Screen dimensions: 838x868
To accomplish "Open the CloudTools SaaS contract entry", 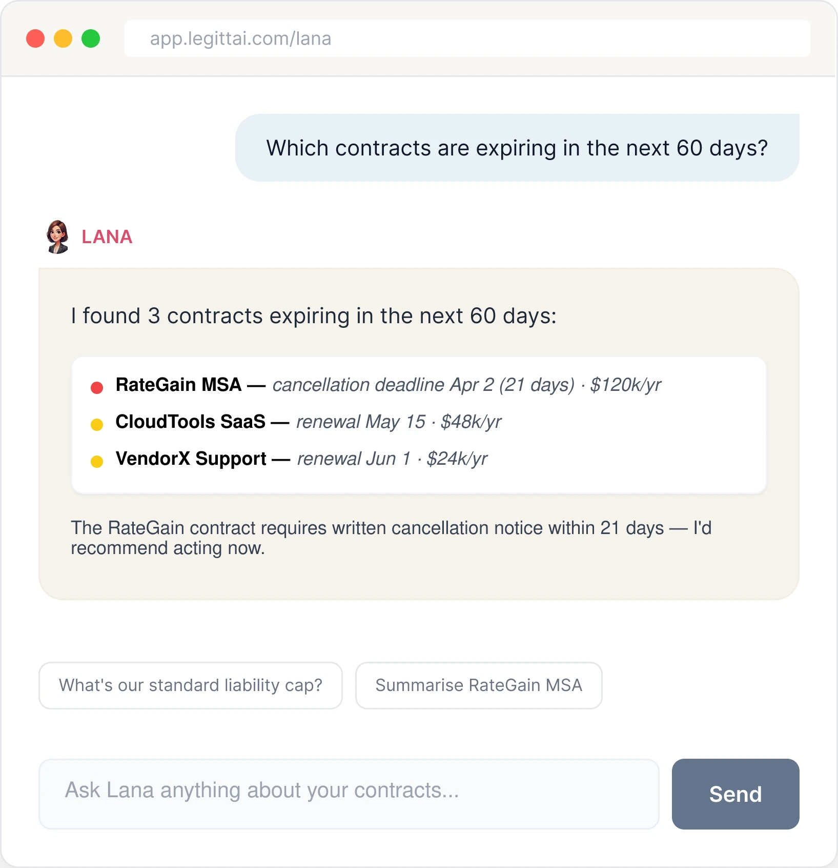I will click(190, 422).
